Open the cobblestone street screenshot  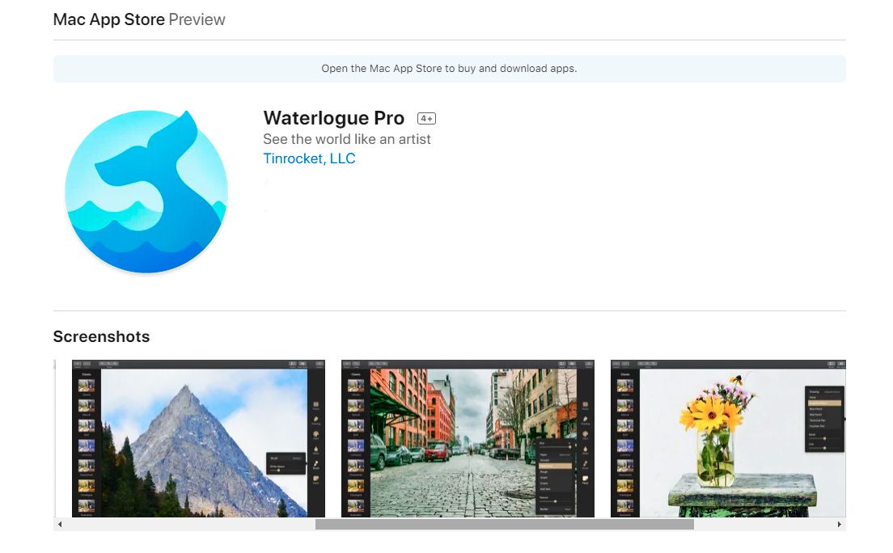click(468, 438)
